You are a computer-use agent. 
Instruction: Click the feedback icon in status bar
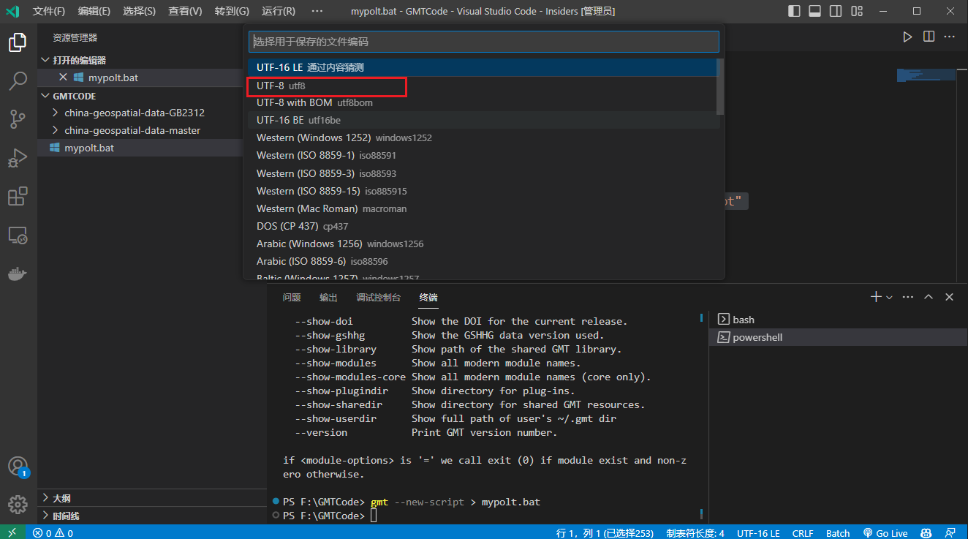coord(950,533)
